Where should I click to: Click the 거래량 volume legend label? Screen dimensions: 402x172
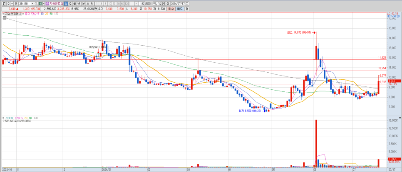tap(9, 118)
